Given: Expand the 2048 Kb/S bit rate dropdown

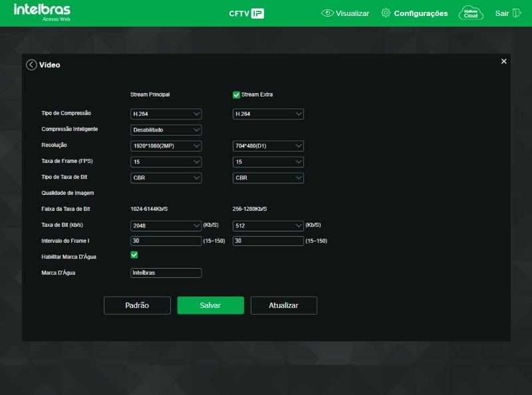Looking at the screenshot, I should pos(166,225).
